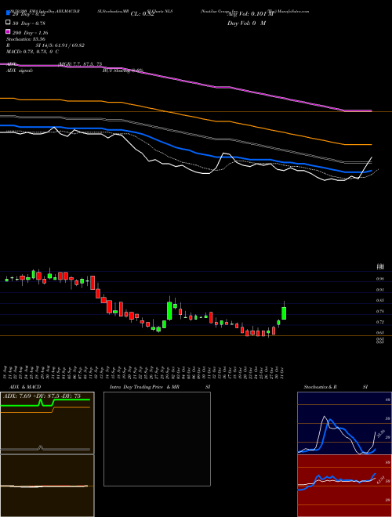Select the '200 Day = 1.16' label
Screen dimensions: 392x517
click(31, 33)
